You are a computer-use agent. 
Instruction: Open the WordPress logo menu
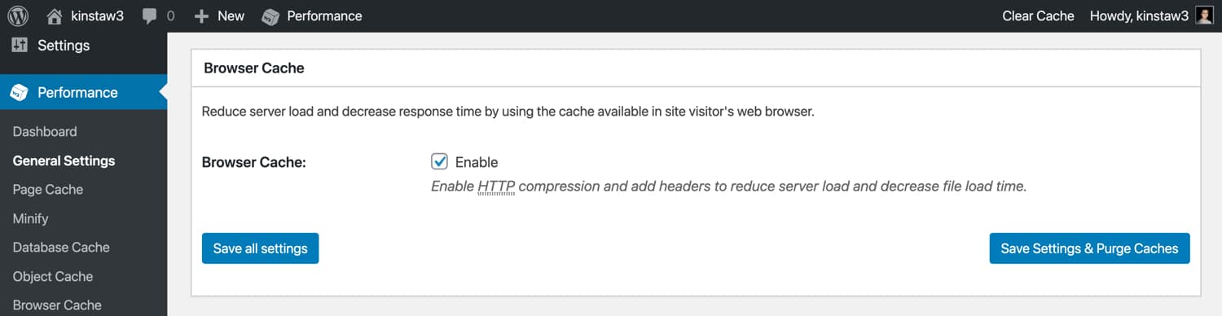pos(18,15)
